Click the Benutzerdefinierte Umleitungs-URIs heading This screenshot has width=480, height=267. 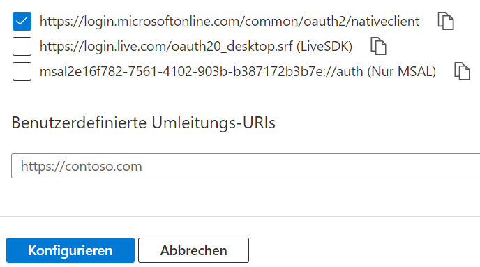pos(143,123)
